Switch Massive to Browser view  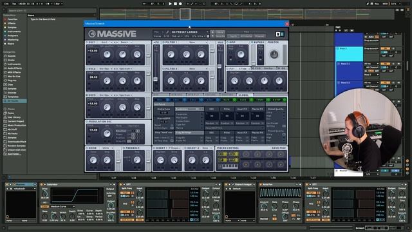pos(259,36)
